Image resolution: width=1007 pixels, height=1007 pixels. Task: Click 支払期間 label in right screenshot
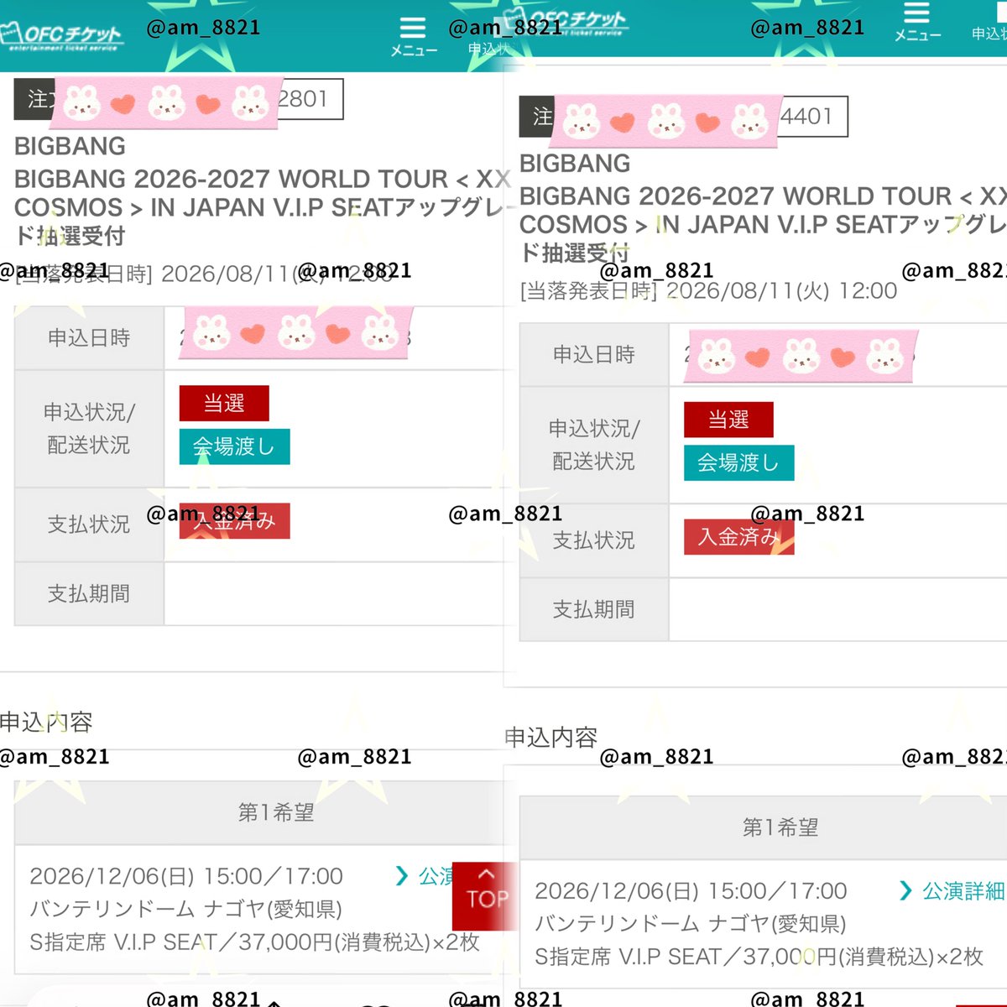[594, 610]
